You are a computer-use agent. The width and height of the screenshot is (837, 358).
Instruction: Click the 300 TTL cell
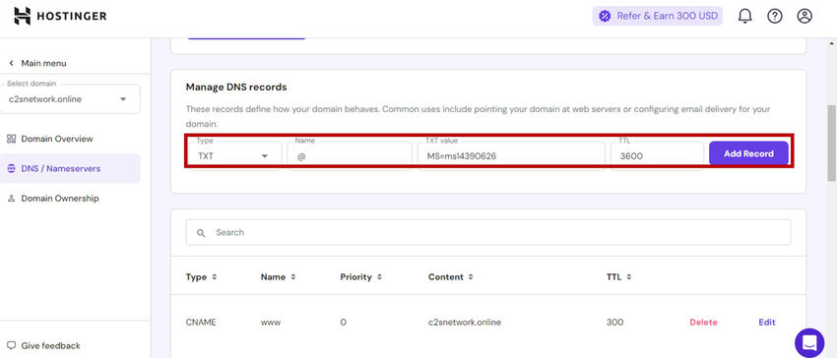pyautogui.click(x=614, y=323)
